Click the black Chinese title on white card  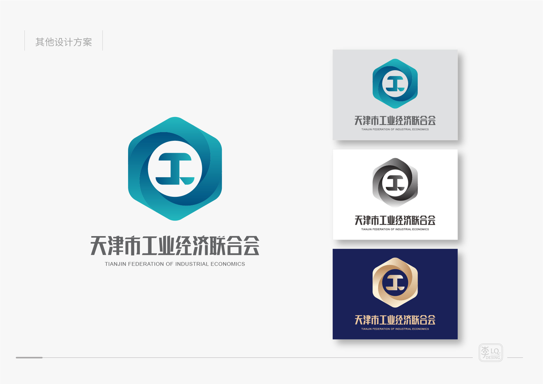395,220
